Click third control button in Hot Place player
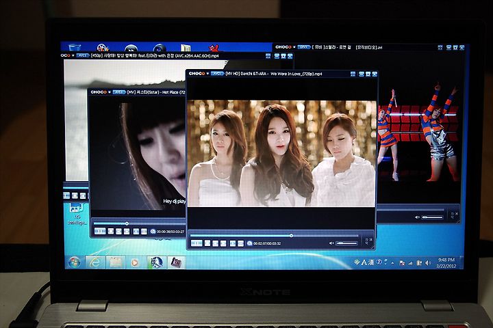This screenshot has width=493, height=328. (118, 232)
